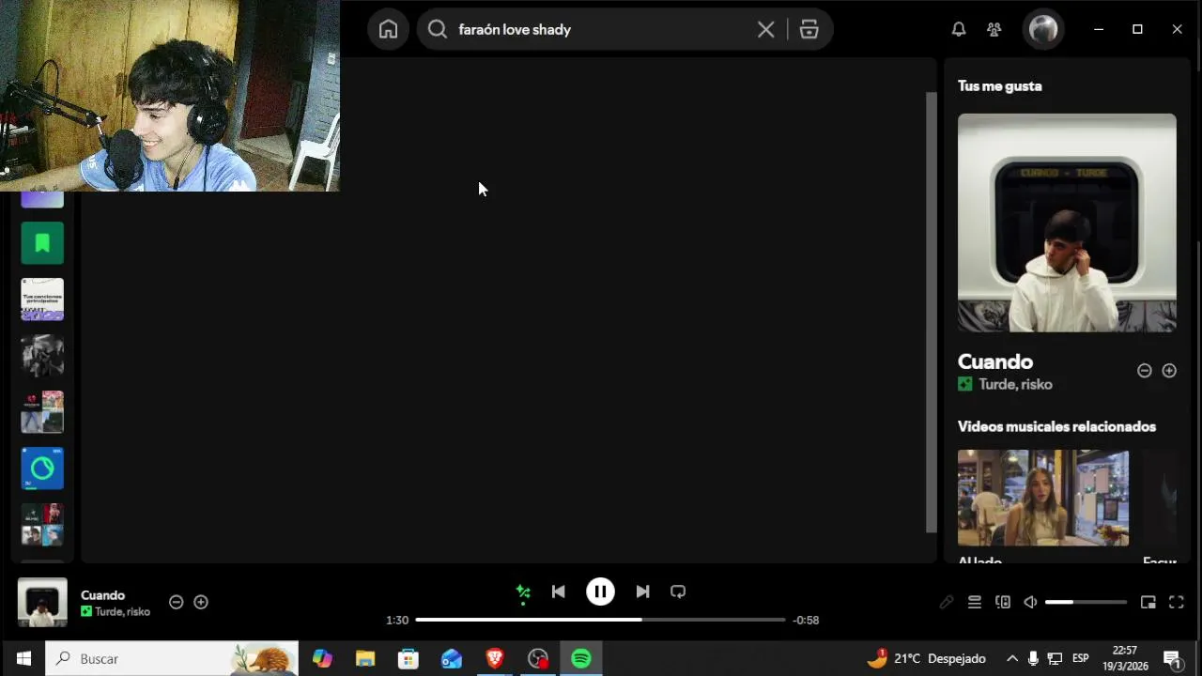Open Connect to a device
This screenshot has height=676, width=1202.
[x=1003, y=603]
